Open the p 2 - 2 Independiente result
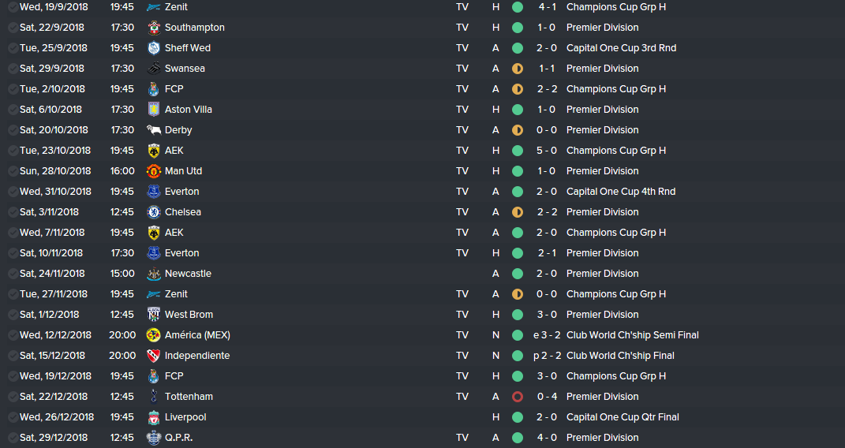The height and width of the screenshot is (448, 845). point(547,356)
